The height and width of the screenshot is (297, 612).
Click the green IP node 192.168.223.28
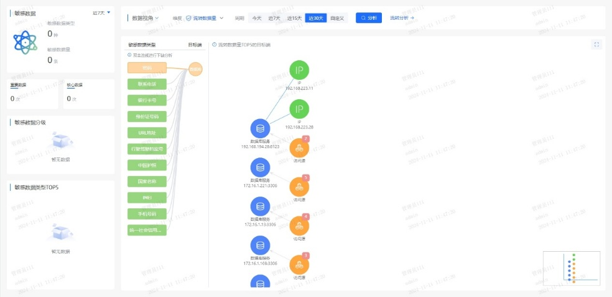(299, 109)
